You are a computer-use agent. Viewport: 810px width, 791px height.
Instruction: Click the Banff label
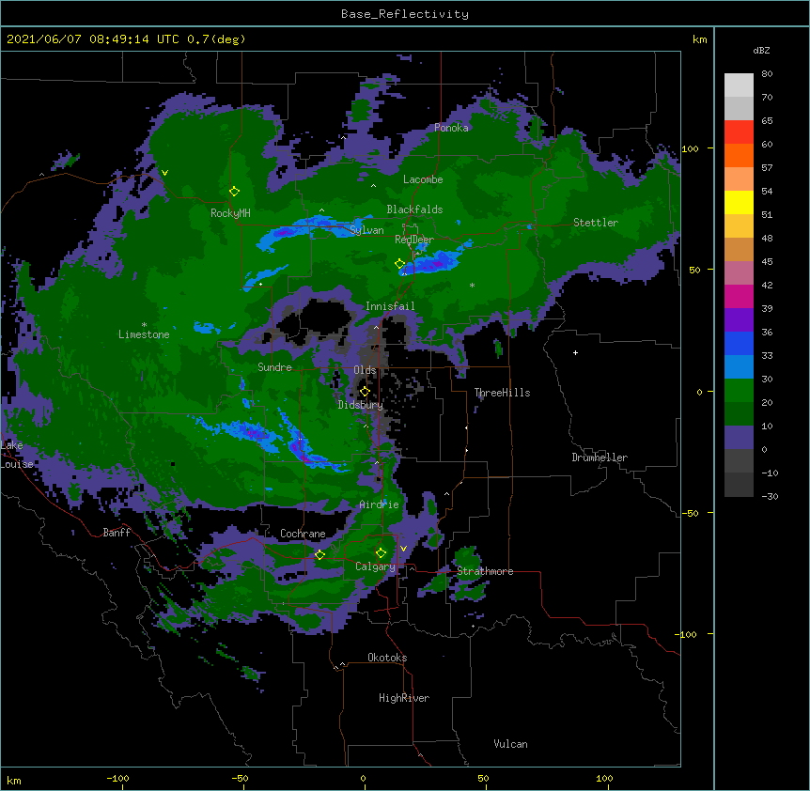click(117, 533)
